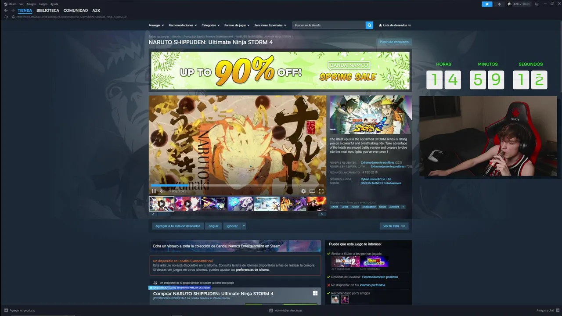
Task: Open the Ver menu
Action: 21,4
